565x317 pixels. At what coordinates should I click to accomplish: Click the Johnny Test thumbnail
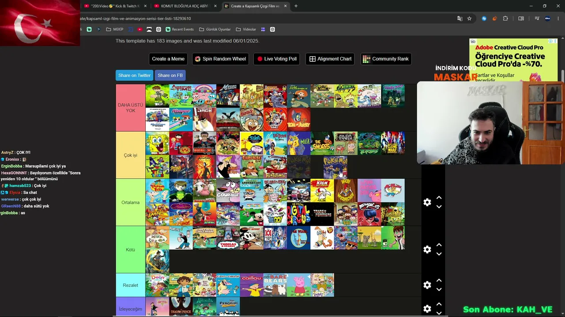(x=346, y=96)
